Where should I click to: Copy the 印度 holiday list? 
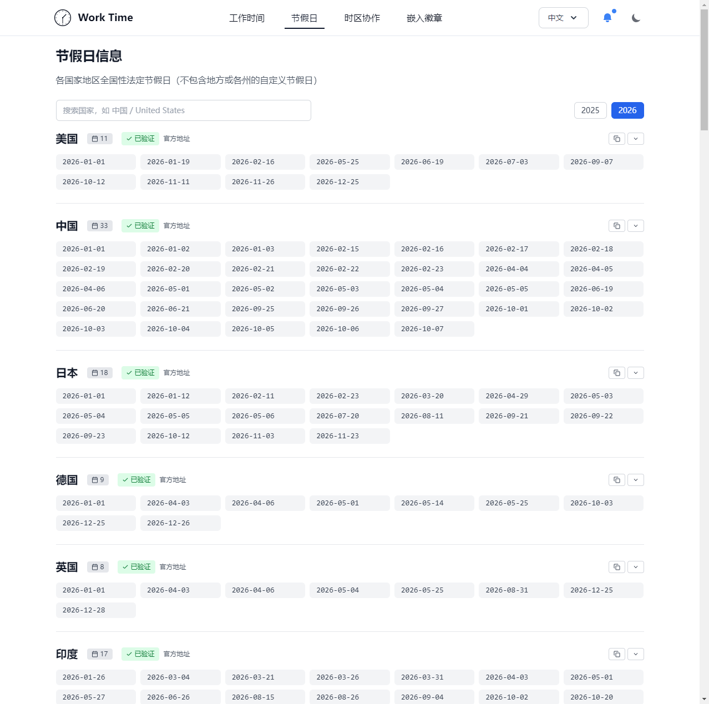[x=616, y=654]
